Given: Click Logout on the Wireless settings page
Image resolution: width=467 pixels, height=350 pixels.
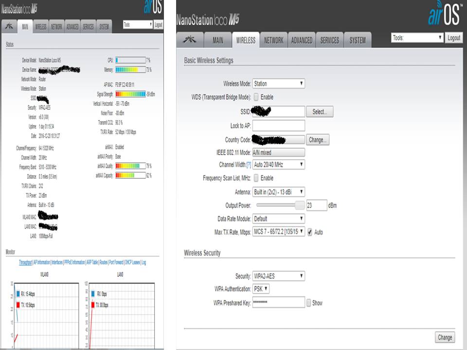Looking at the screenshot, I should pos(454,38).
